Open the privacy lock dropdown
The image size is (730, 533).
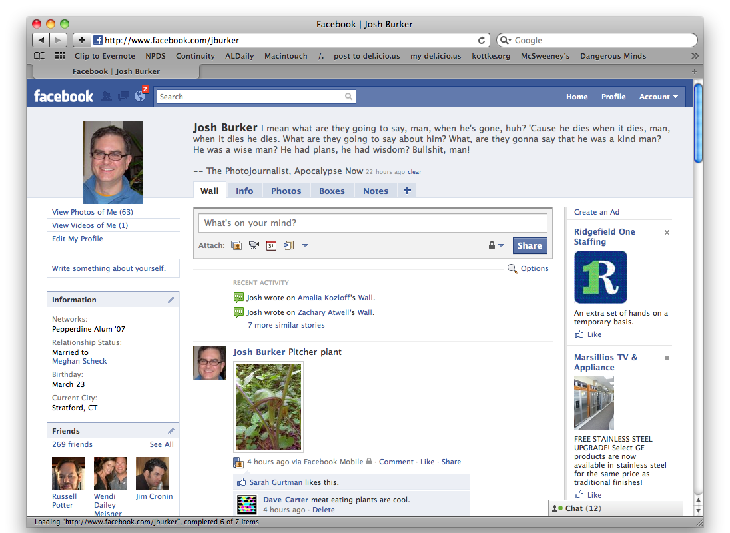[x=496, y=245]
